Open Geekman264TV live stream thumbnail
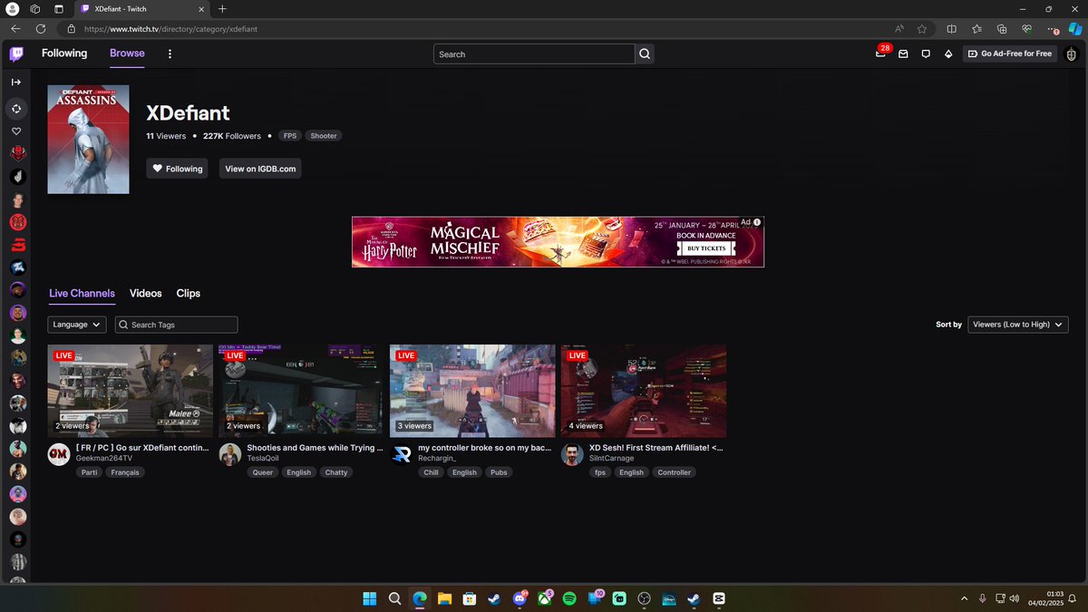This screenshot has width=1088, height=612. (131, 391)
